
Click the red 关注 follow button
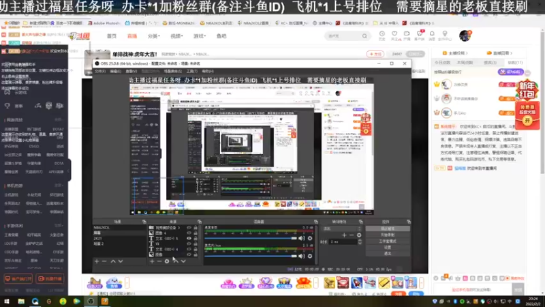(375, 55)
